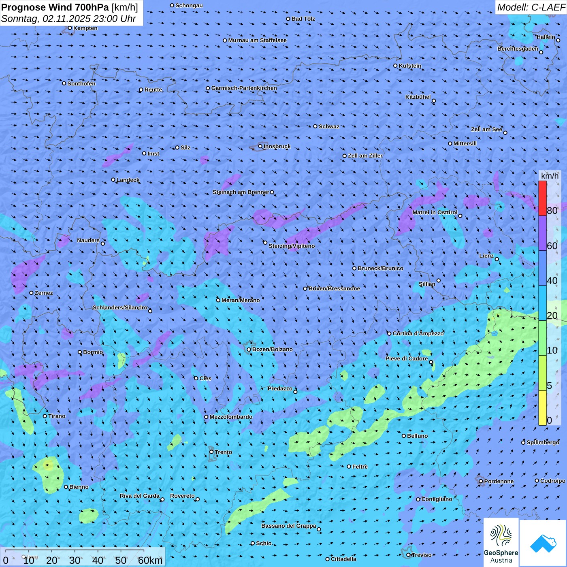
Task: Select the cyan 20–40 legend swatch
Action: (542, 303)
